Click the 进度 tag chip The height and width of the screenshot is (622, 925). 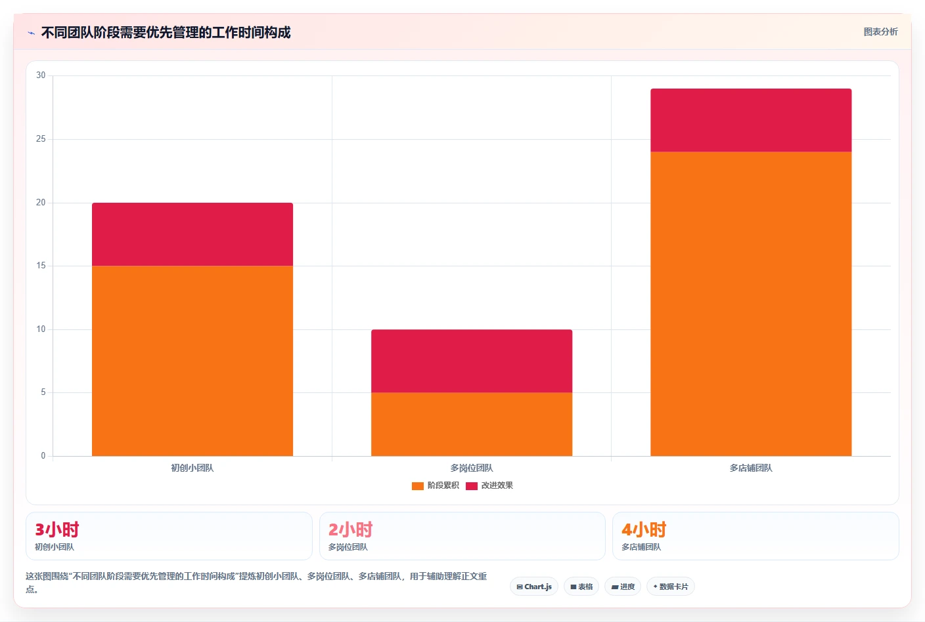point(623,587)
